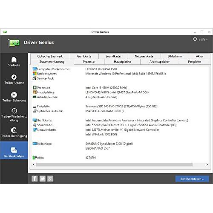The width and height of the screenshot is (213, 213).
Task: Open the Startseite home icon
Action: (x=14, y=60)
